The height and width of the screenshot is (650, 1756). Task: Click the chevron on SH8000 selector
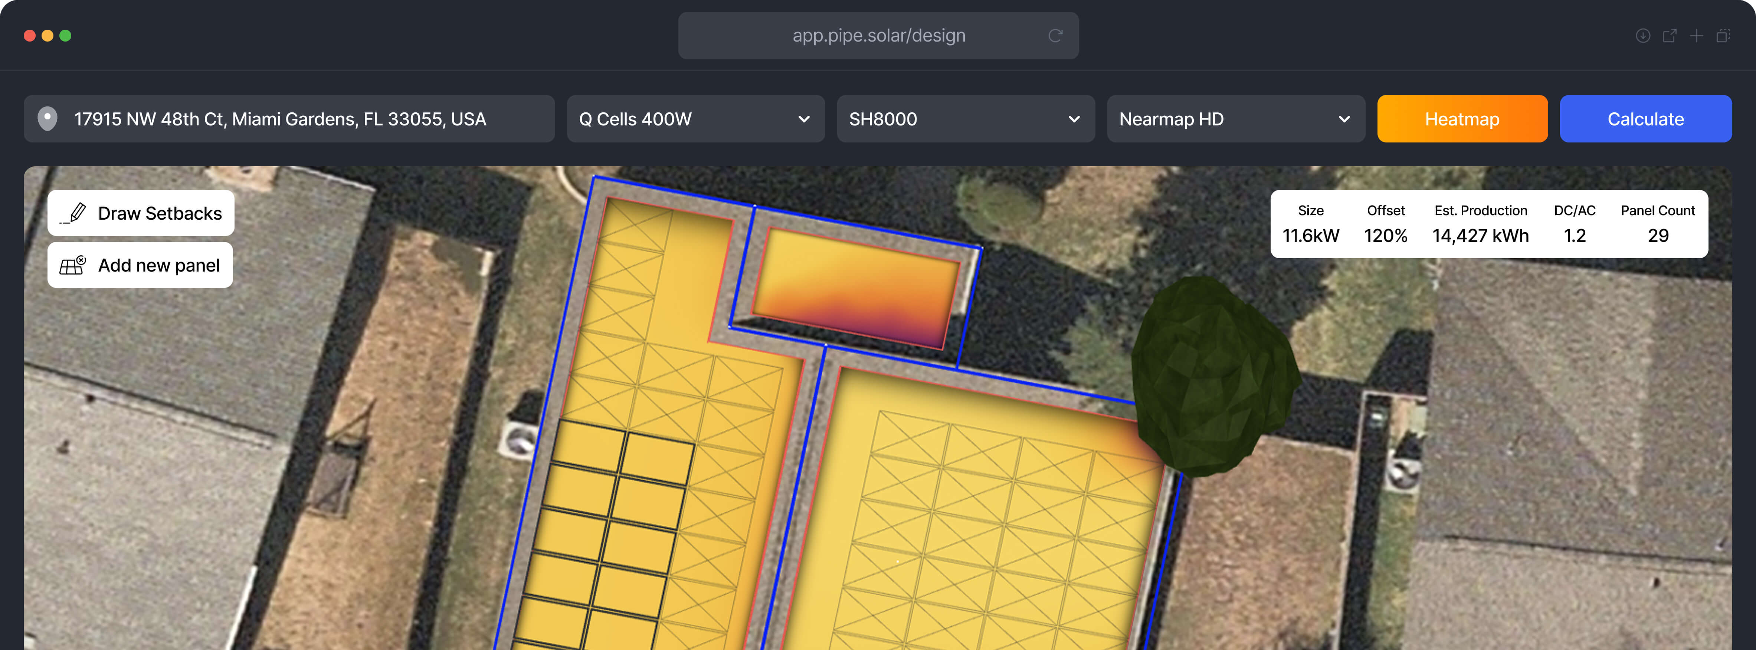pyautogui.click(x=1074, y=119)
